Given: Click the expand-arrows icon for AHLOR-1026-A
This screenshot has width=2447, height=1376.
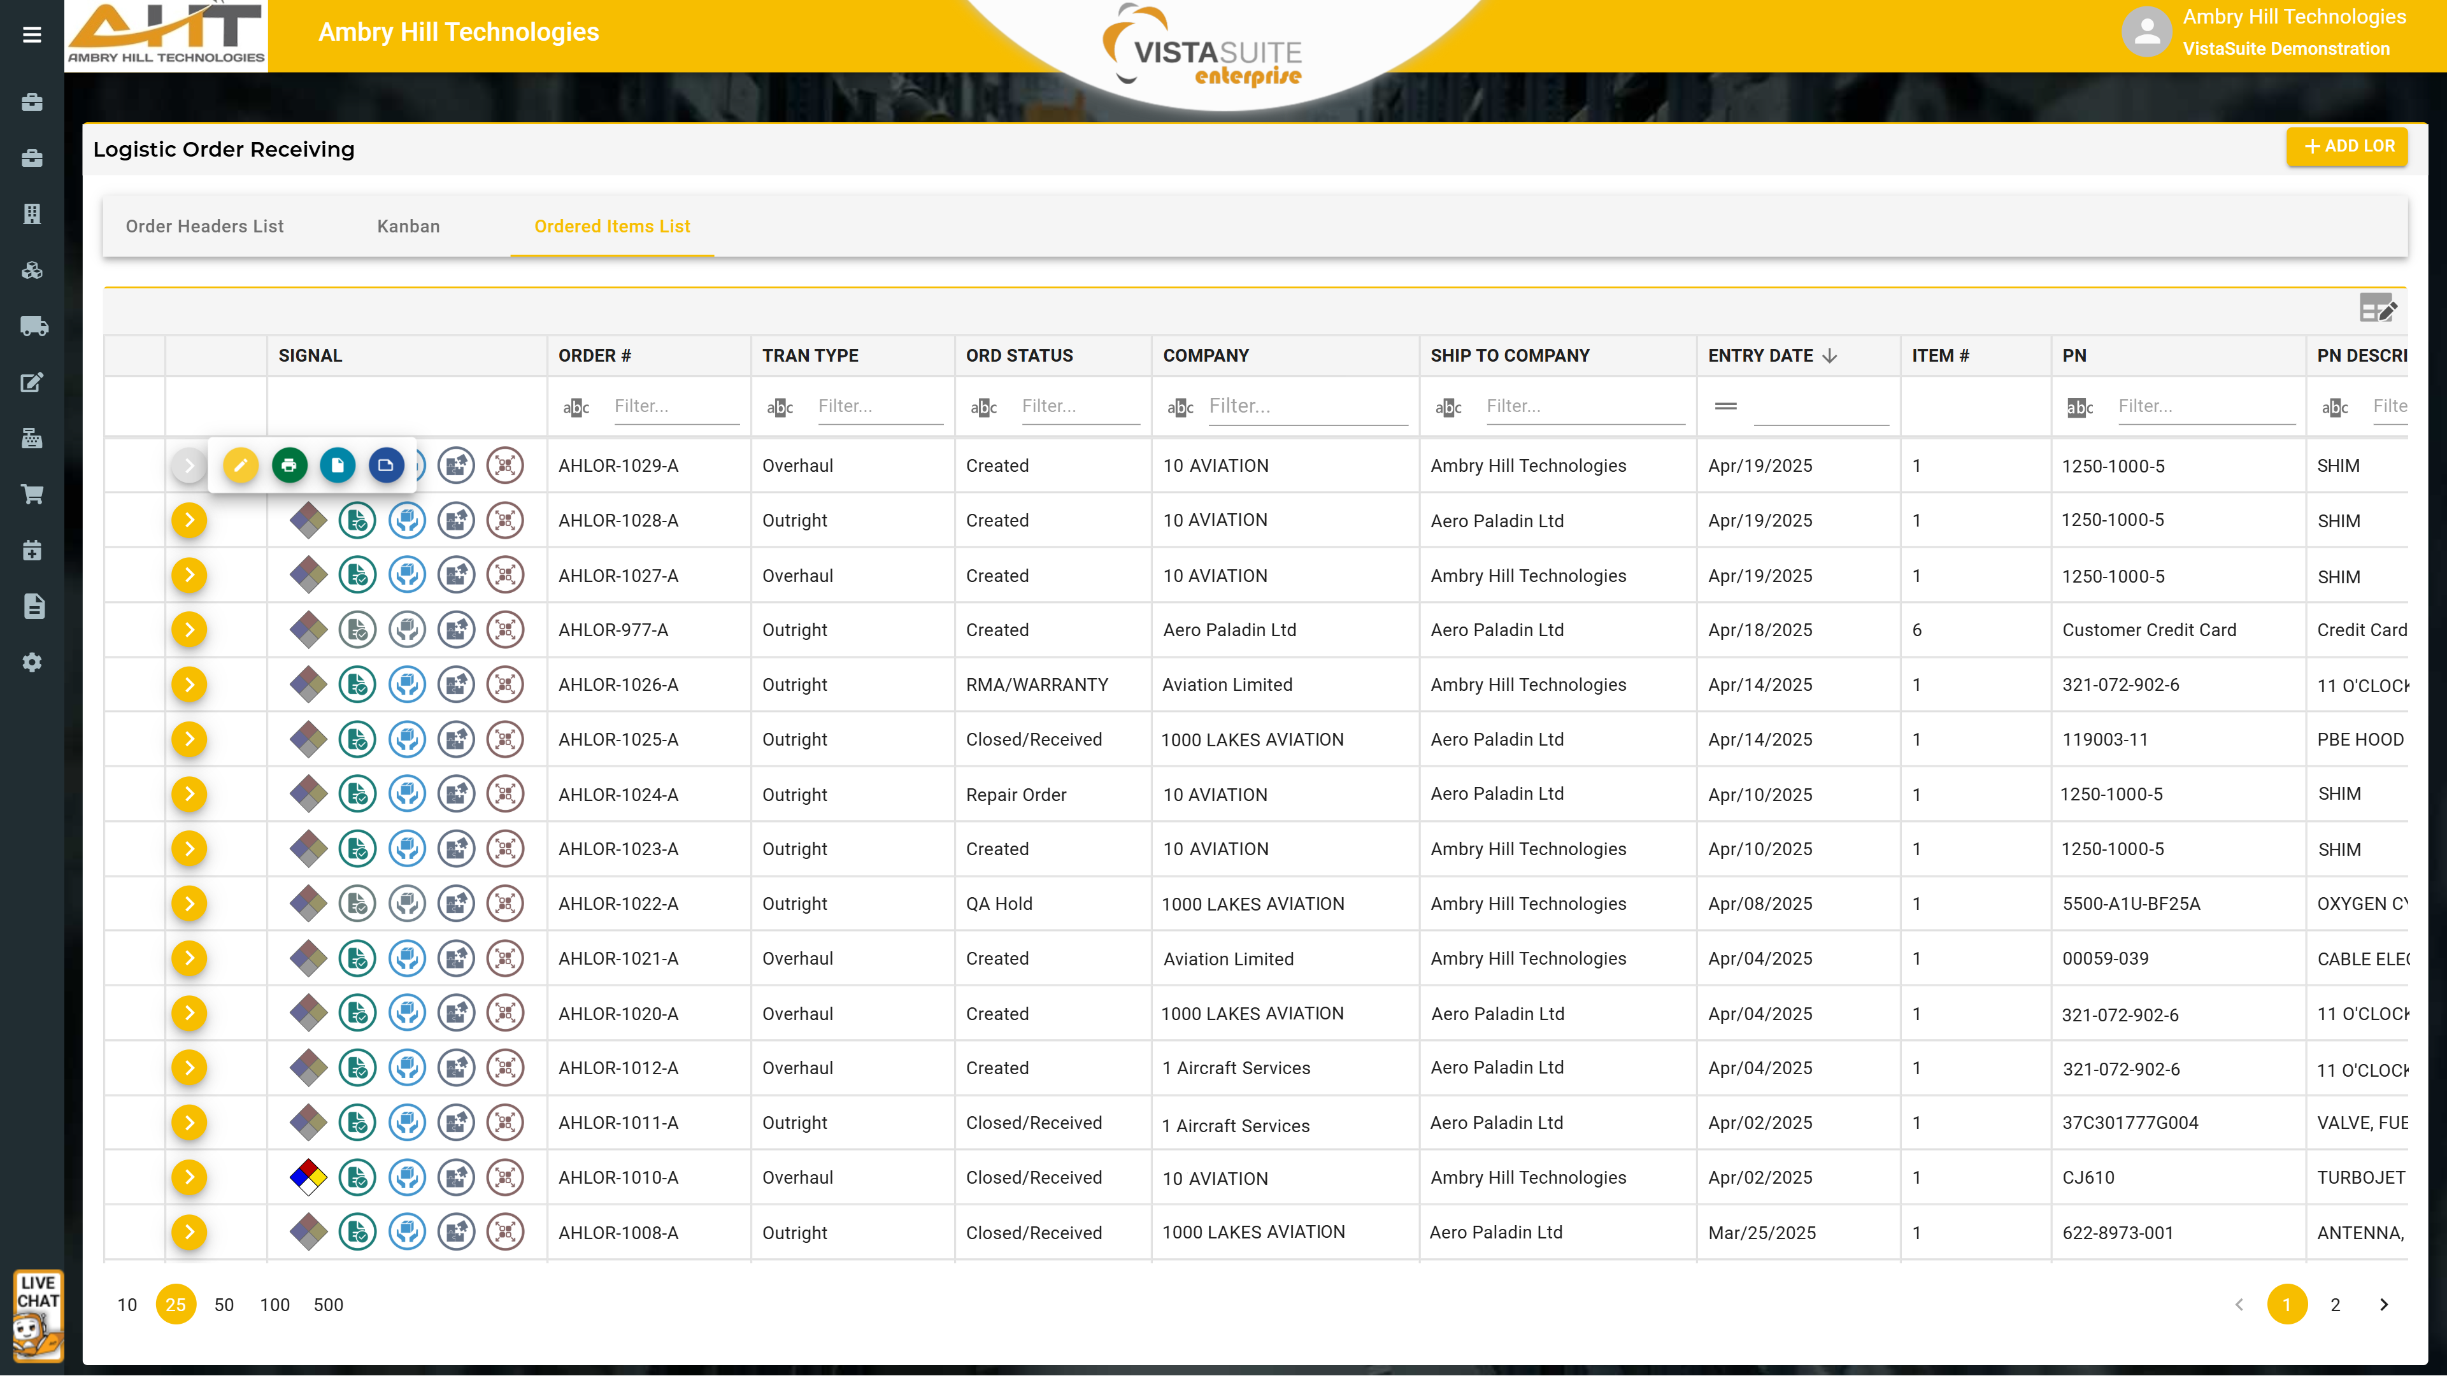Looking at the screenshot, I should point(505,684).
